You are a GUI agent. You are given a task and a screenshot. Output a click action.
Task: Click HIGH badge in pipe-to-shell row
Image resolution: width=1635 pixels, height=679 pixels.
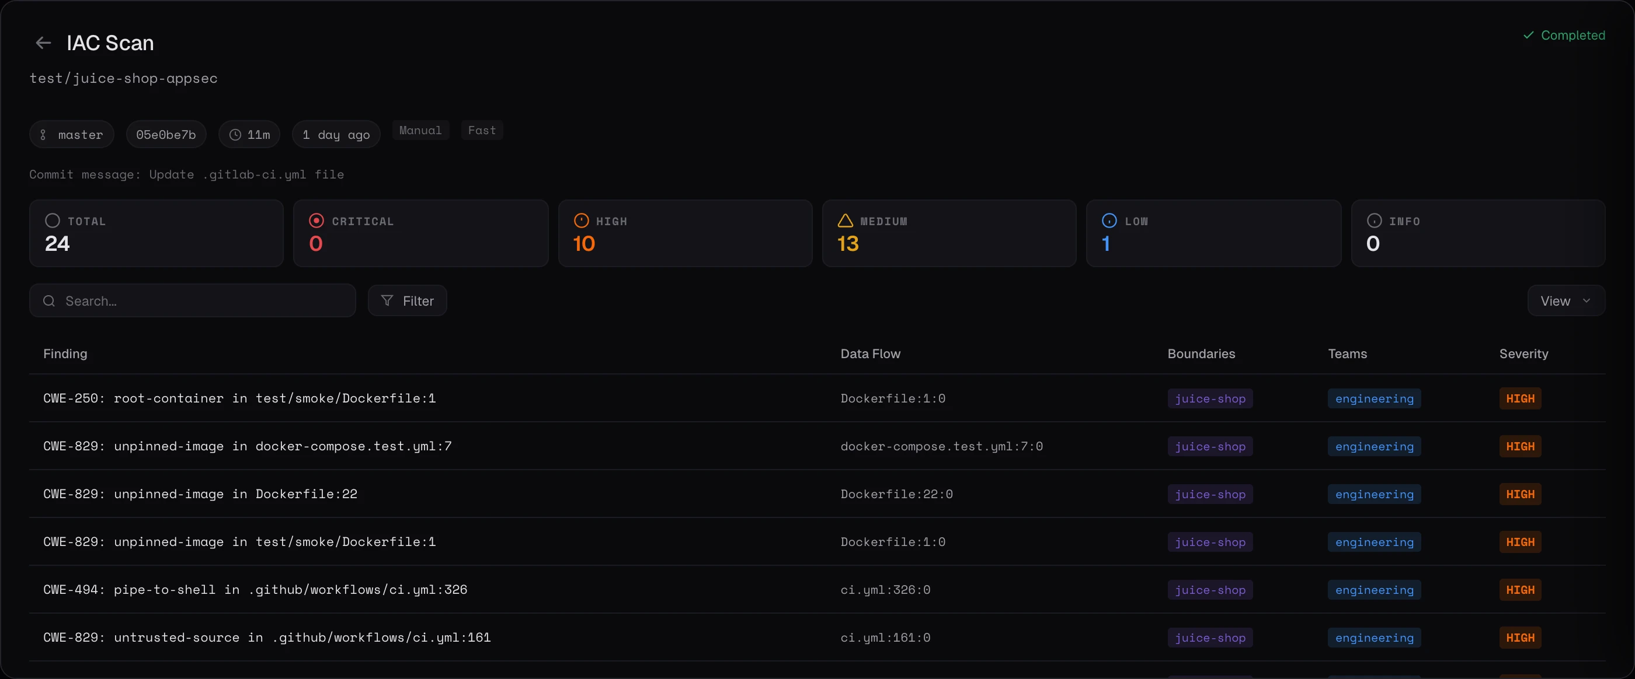[1520, 590]
